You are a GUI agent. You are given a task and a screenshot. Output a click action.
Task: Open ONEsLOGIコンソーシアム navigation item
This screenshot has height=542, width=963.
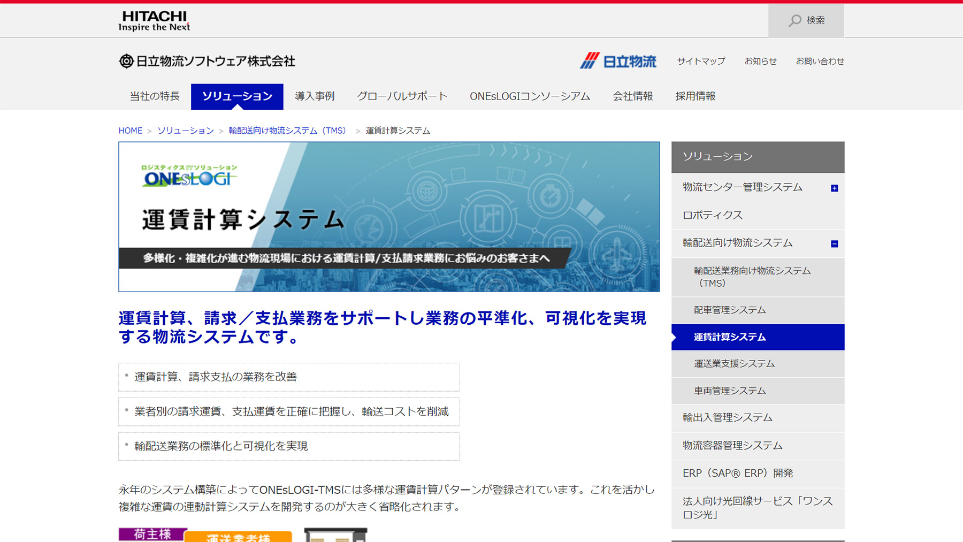[530, 96]
